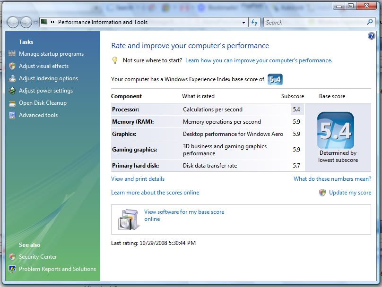Click the address bar control panel icon

tap(44, 22)
